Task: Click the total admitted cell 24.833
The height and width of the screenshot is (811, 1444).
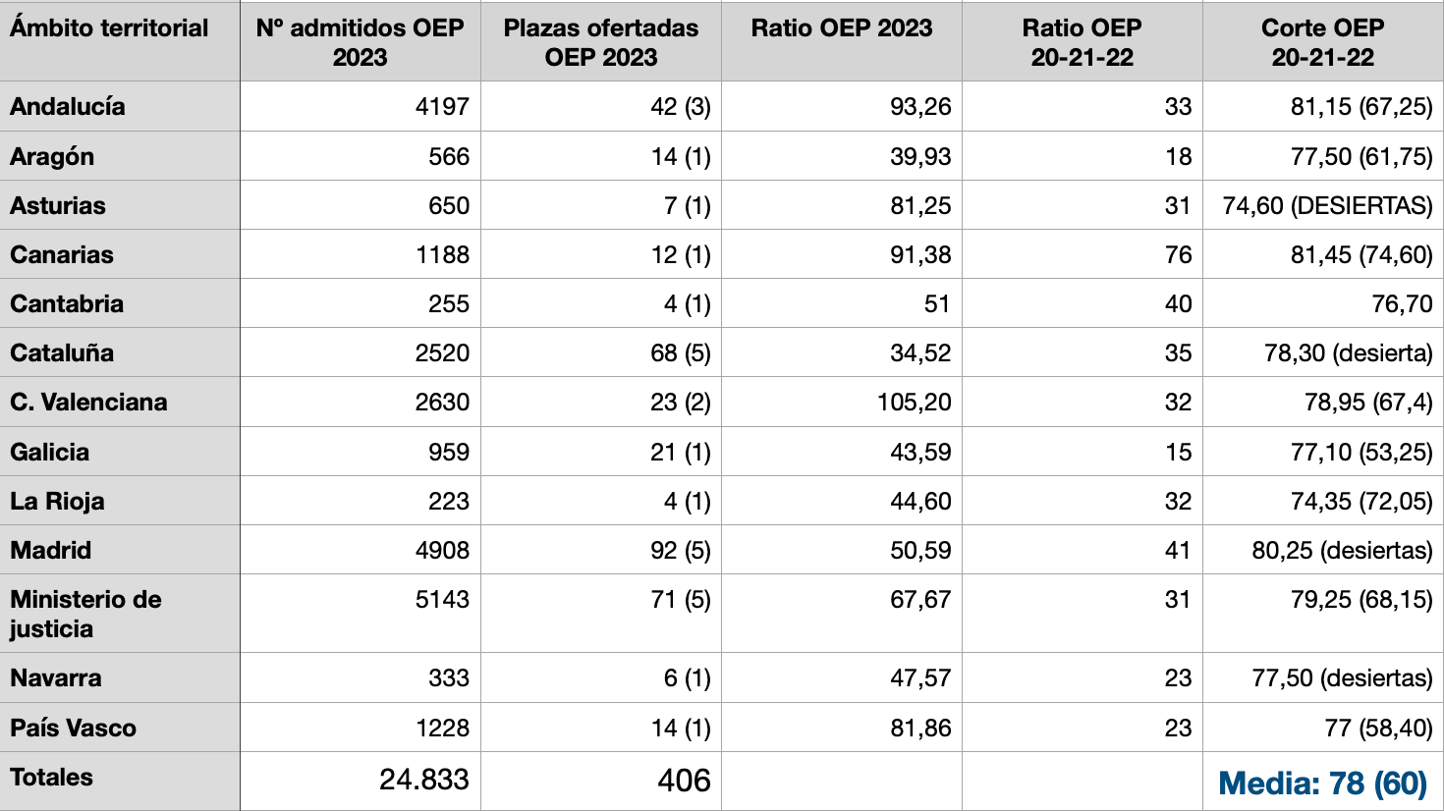Action: pos(424,780)
